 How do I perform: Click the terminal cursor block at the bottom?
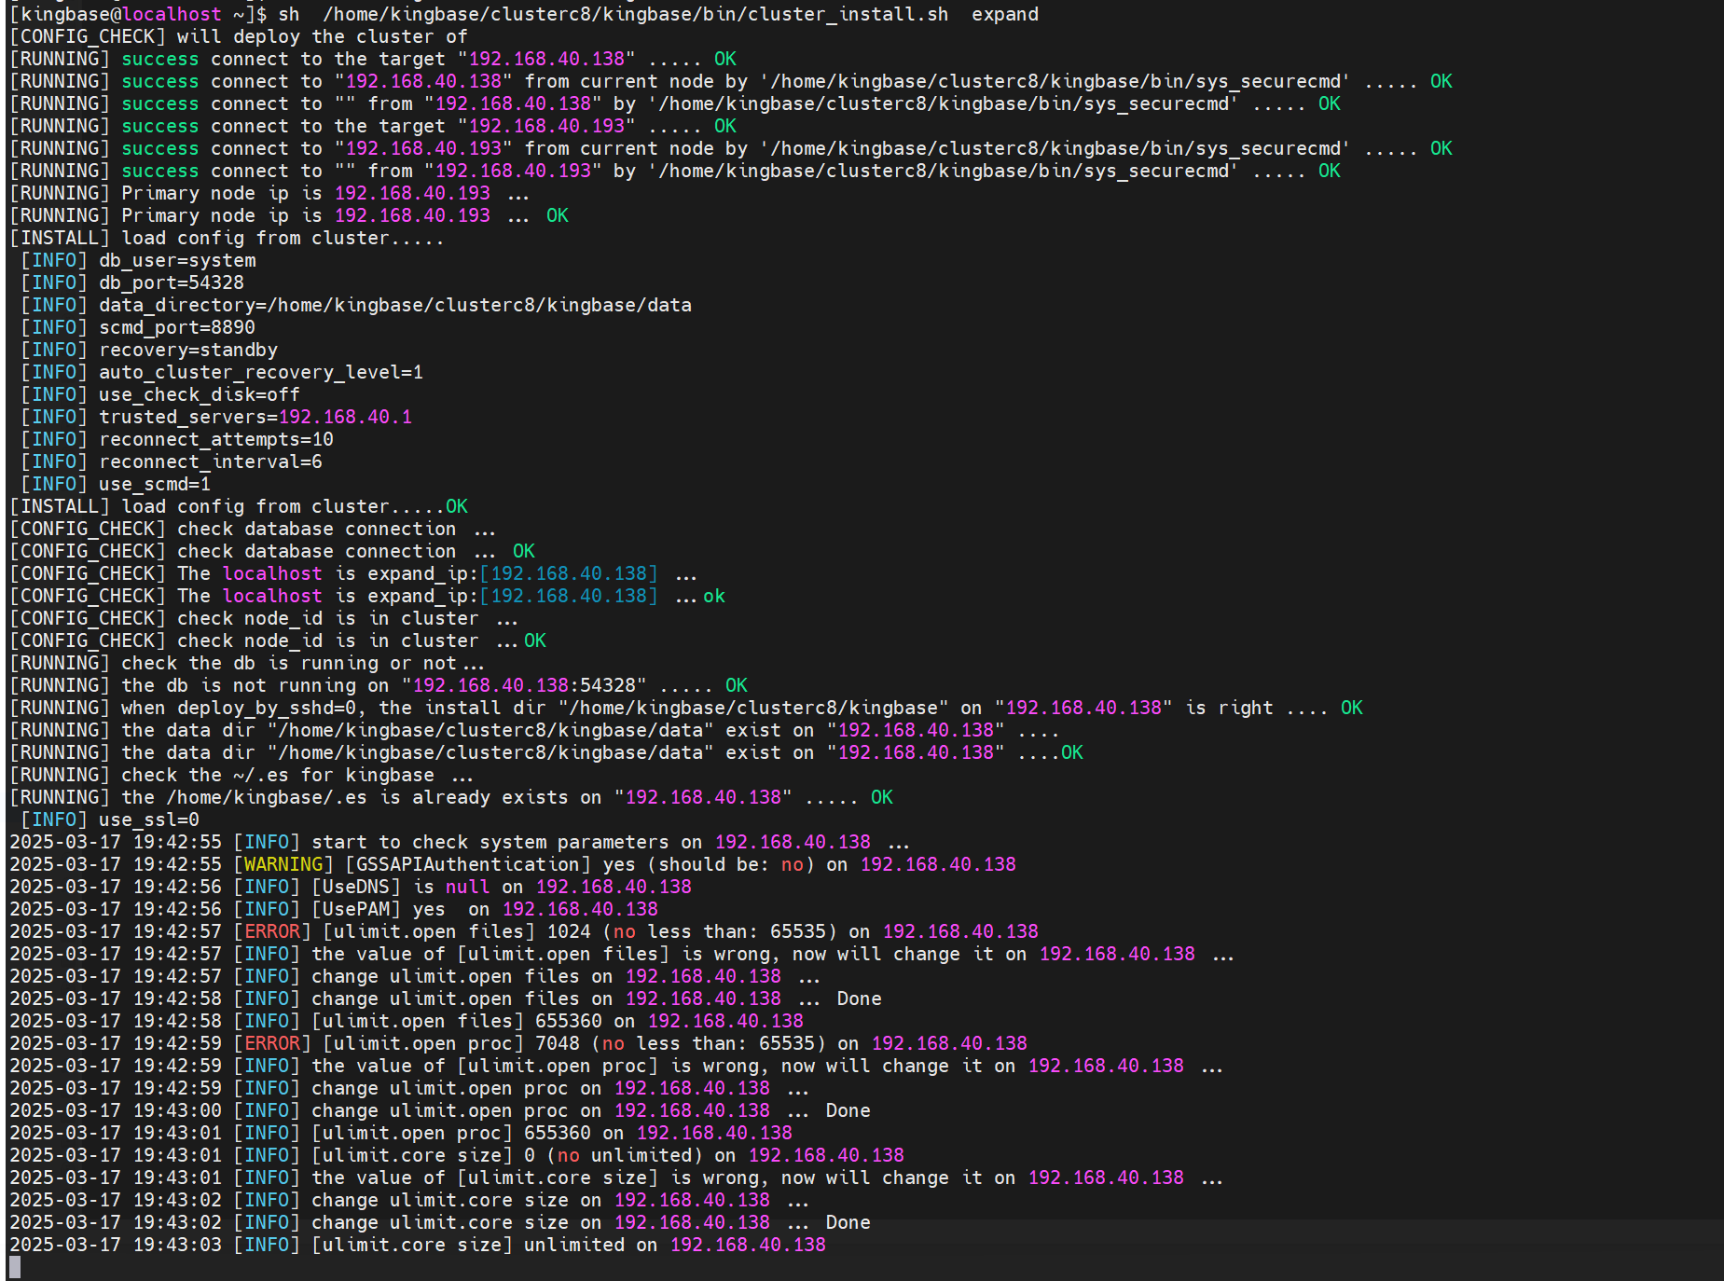(x=15, y=1267)
